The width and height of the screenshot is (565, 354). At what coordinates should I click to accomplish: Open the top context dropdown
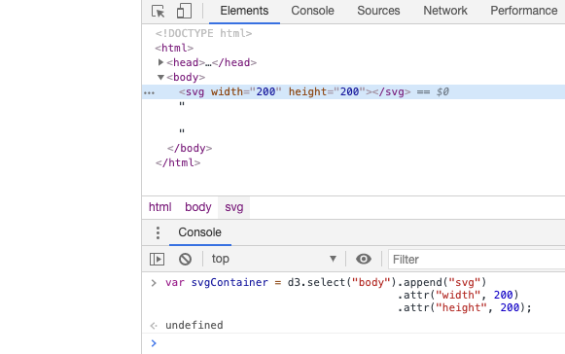[274, 259]
